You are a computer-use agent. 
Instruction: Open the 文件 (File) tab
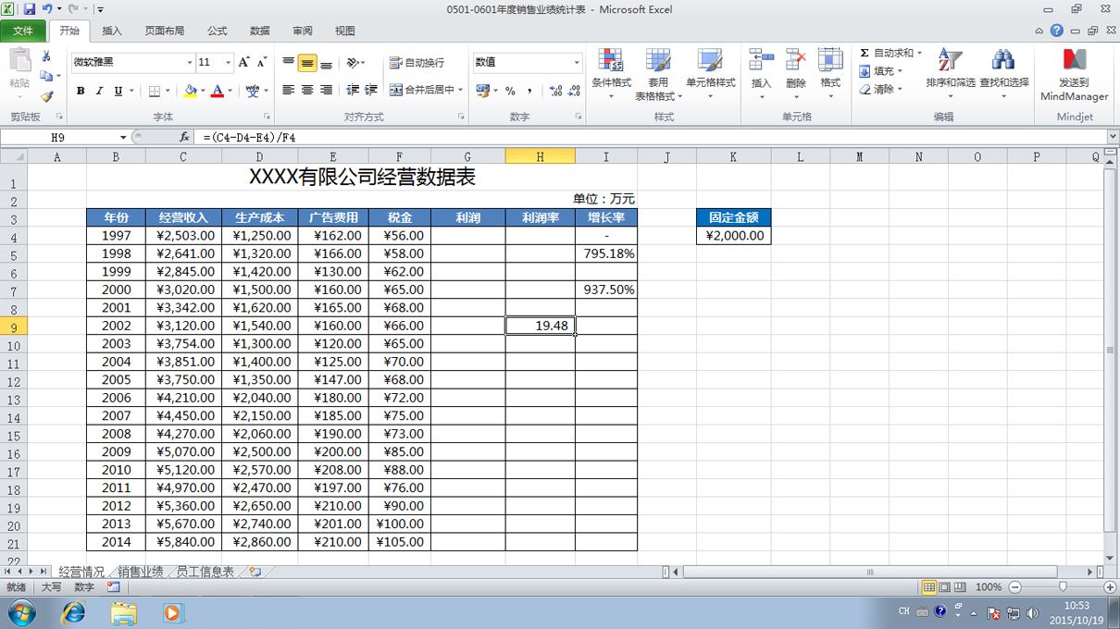pos(23,31)
